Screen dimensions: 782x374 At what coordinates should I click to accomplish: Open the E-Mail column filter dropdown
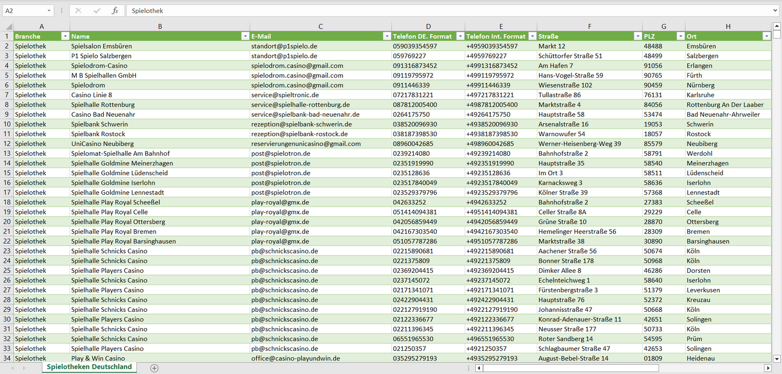coord(386,36)
